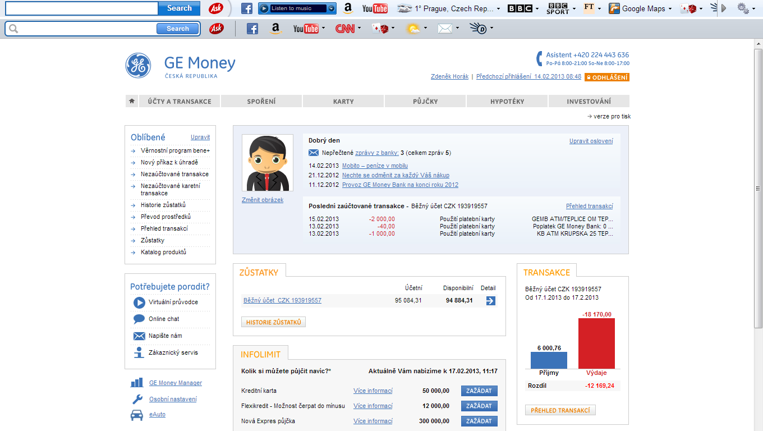Click the GE round logo
Screen dimensions: 763x431
coord(138,66)
